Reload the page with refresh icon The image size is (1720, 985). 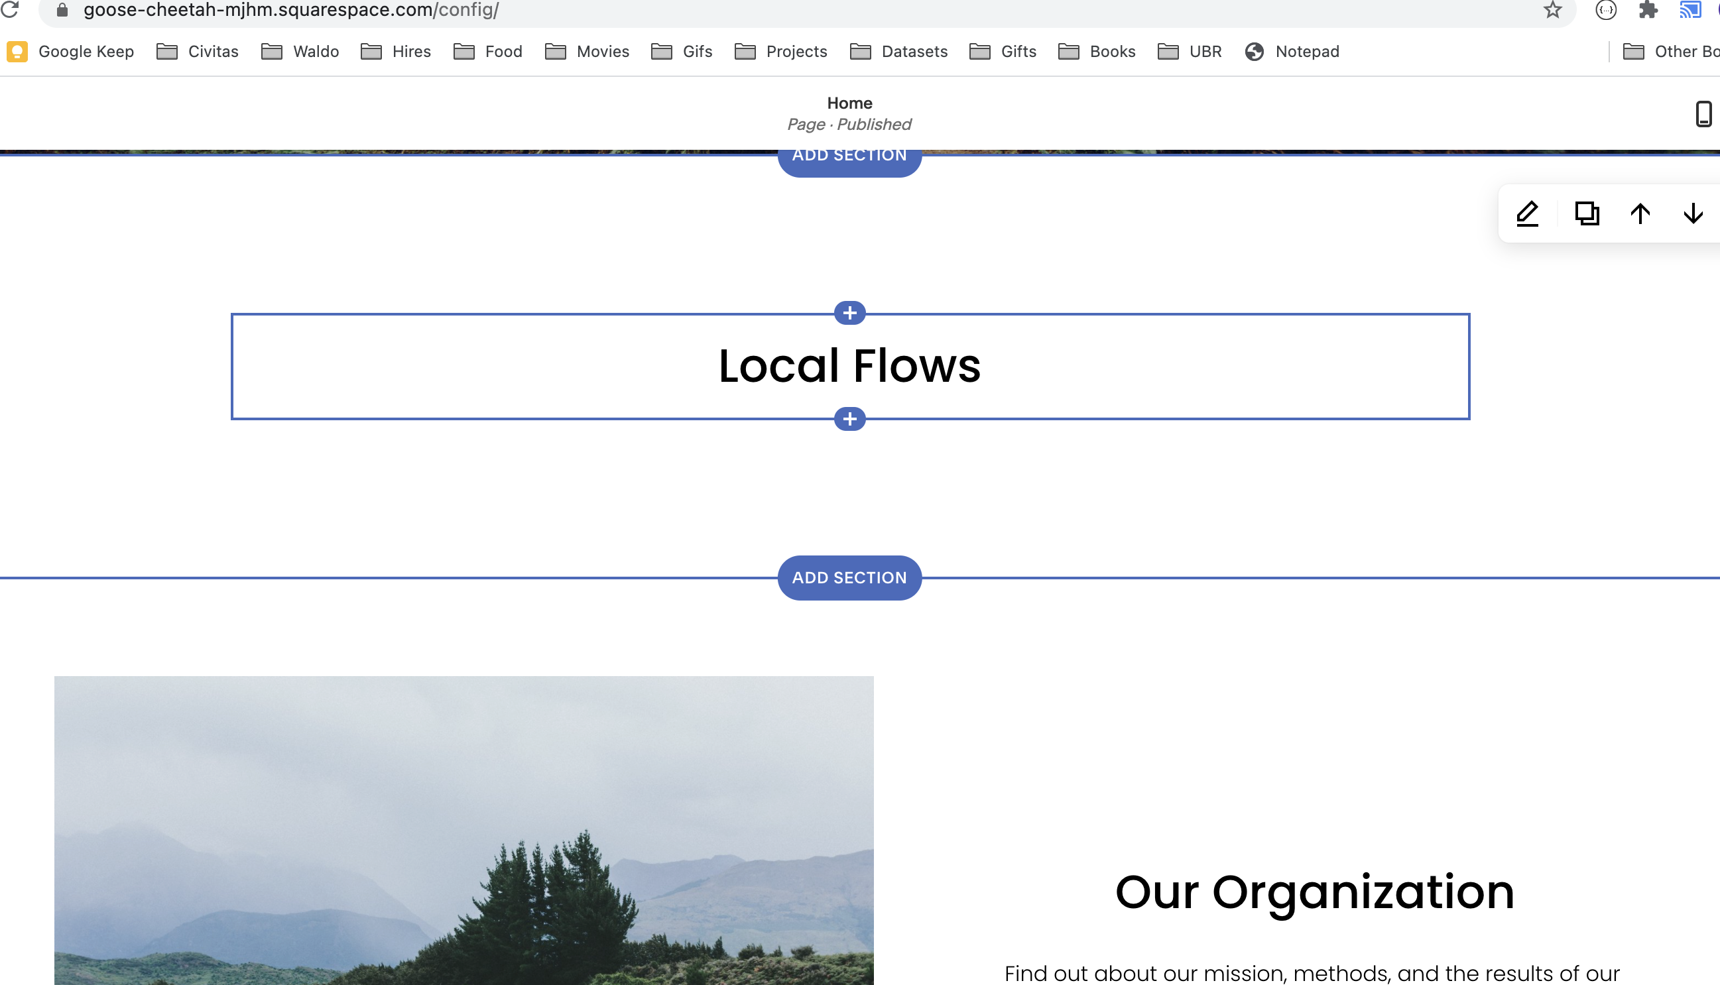pos(10,9)
